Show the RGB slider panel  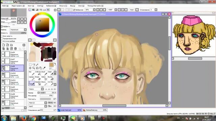pyautogui.click(x=33, y=10)
